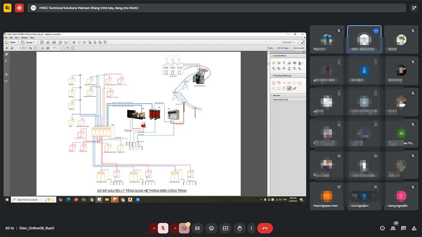
Task: Open the meeting activities panel
Action: (x=414, y=228)
